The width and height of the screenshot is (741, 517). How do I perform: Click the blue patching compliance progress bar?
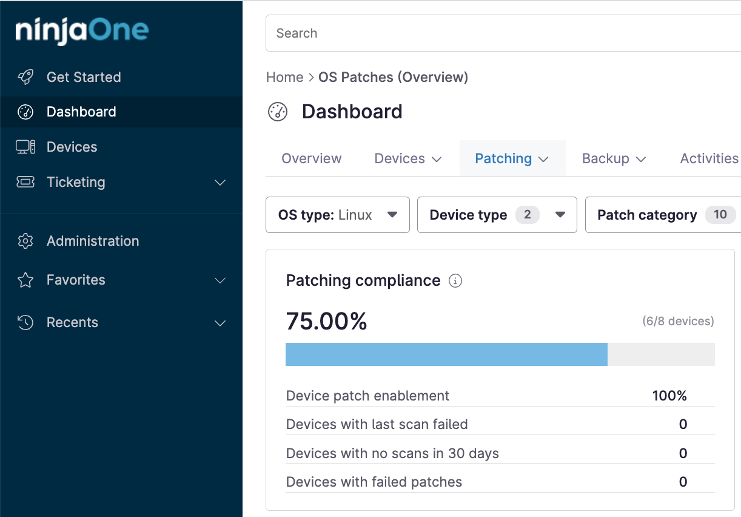point(446,354)
